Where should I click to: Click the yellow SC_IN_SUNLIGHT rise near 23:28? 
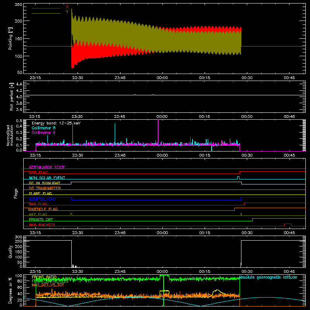tap(71, 183)
